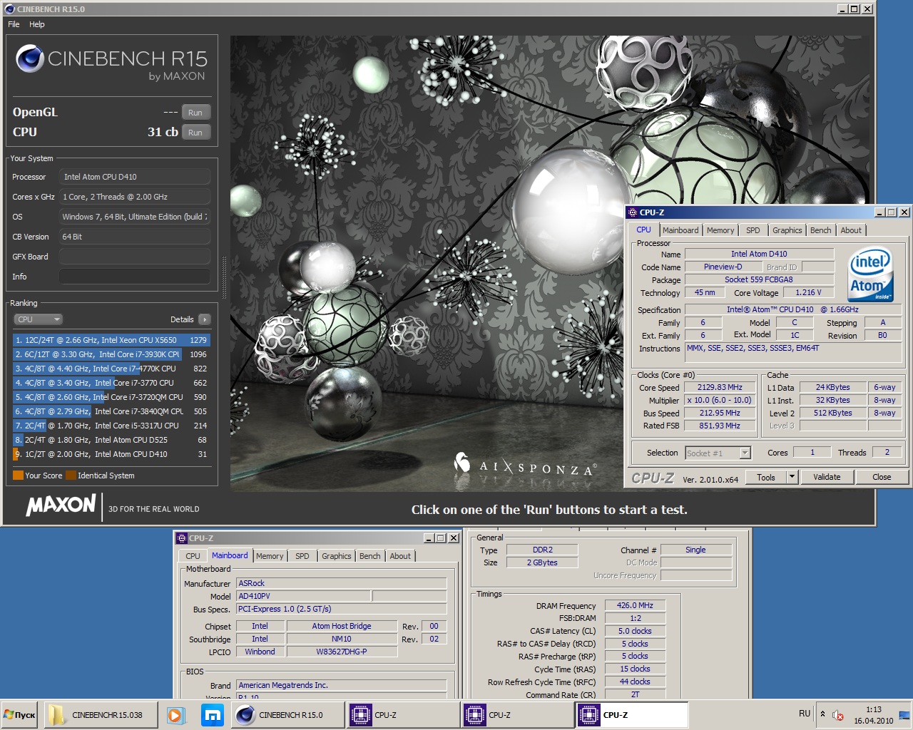The image size is (913, 730).
Task: Select the Intel Core i7-4770K ranking row
Action: pos(111,369)
